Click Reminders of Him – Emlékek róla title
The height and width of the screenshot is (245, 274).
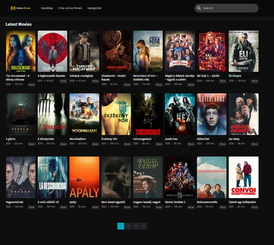pos(145,78)
